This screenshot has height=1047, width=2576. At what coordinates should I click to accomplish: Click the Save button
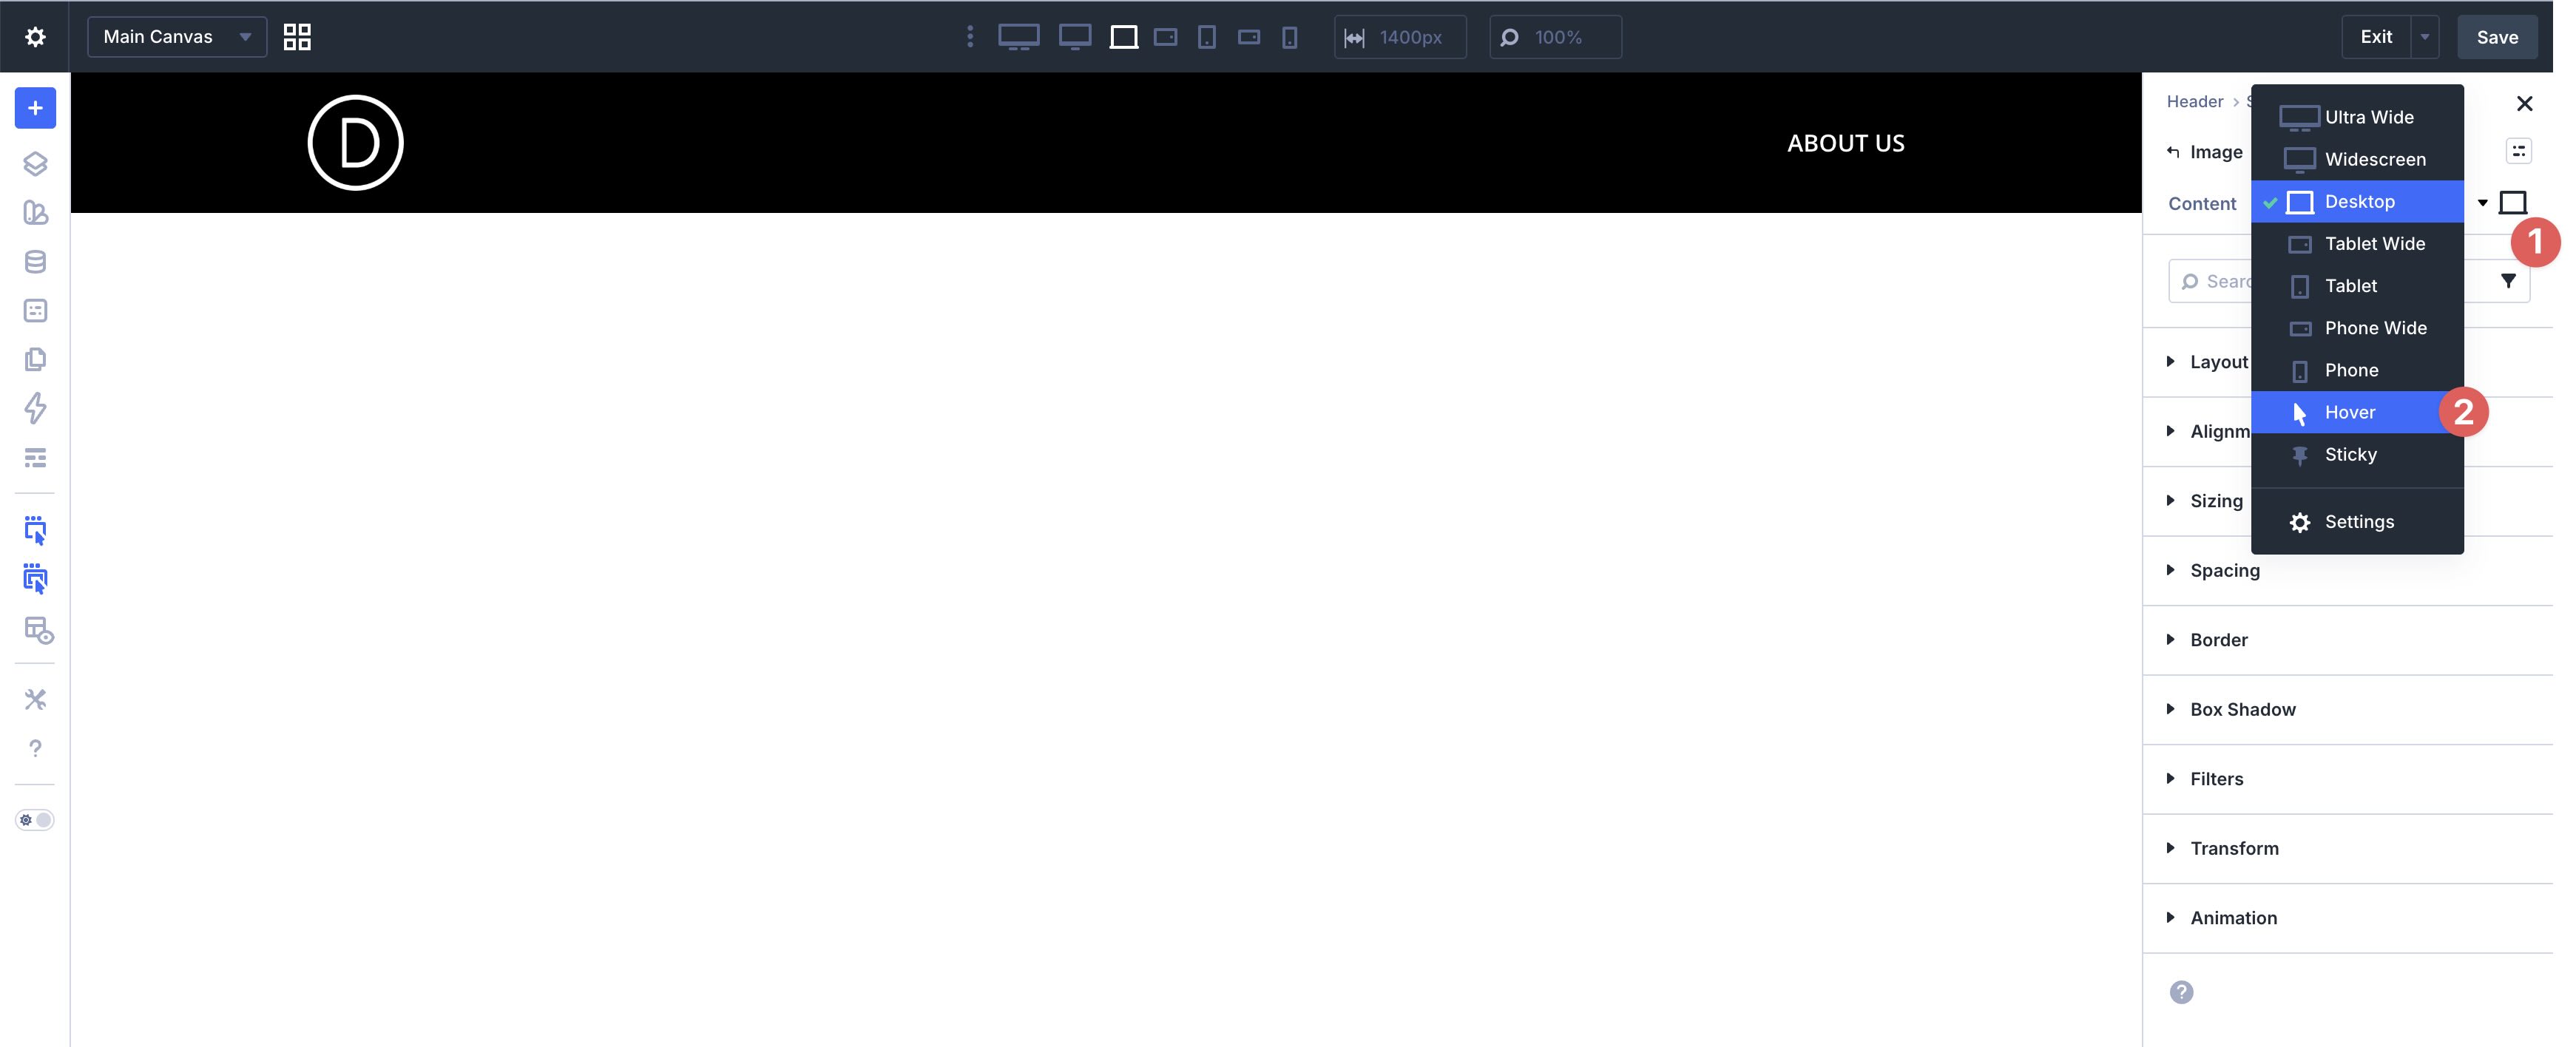tap(2497, 36)
